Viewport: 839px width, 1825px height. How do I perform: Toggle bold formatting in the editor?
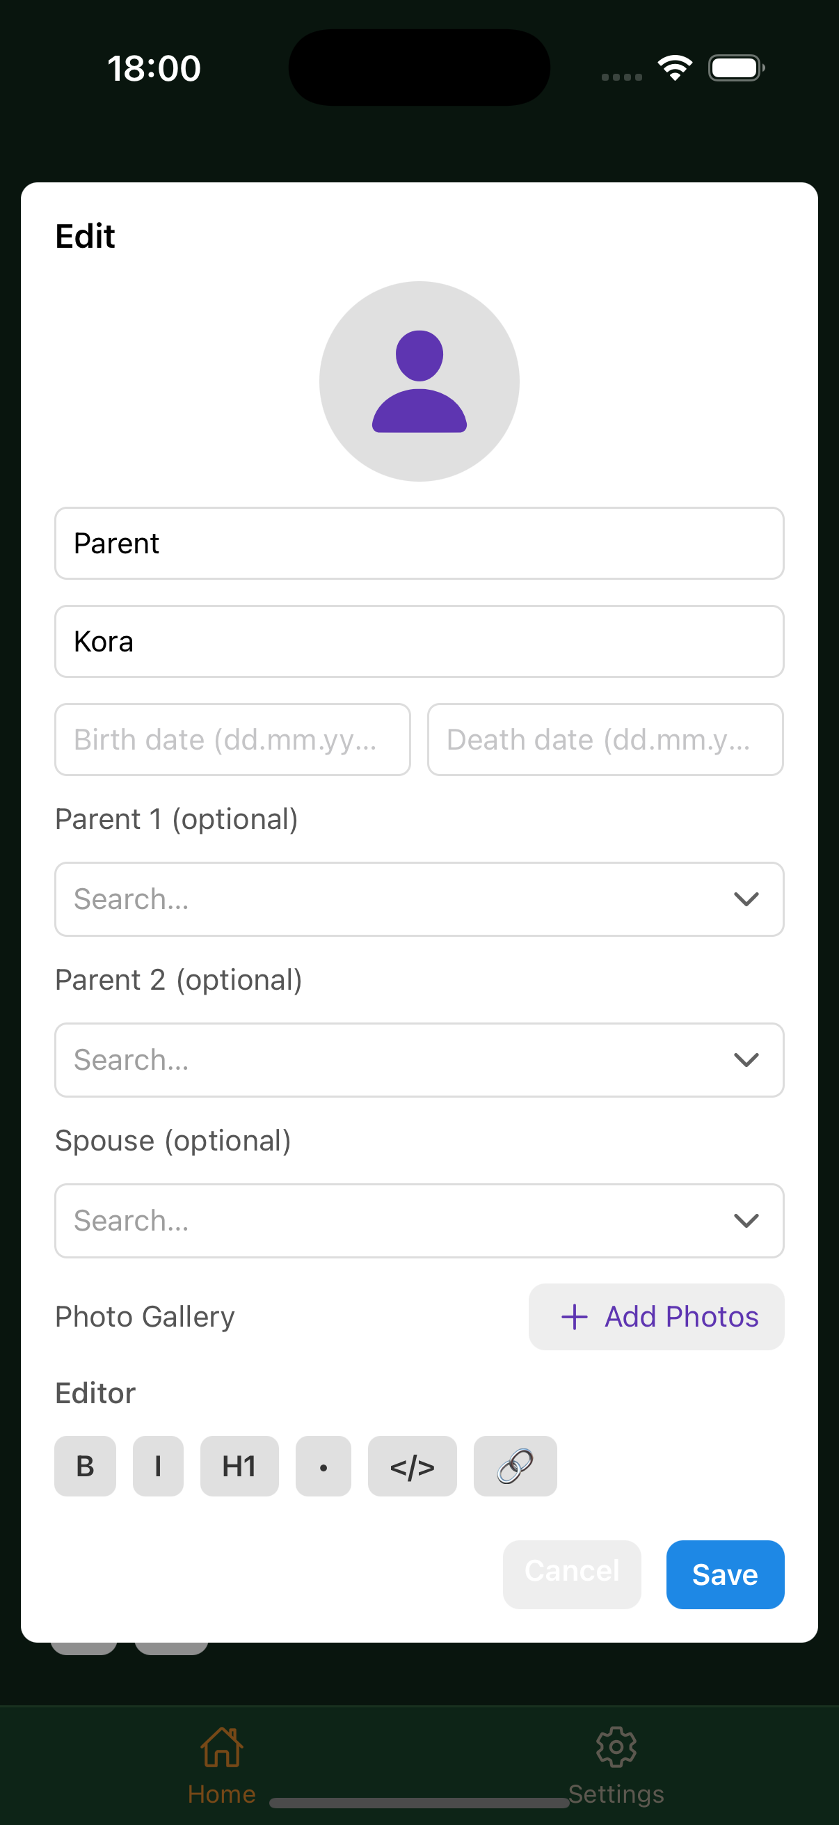[x=85, y=1466]
